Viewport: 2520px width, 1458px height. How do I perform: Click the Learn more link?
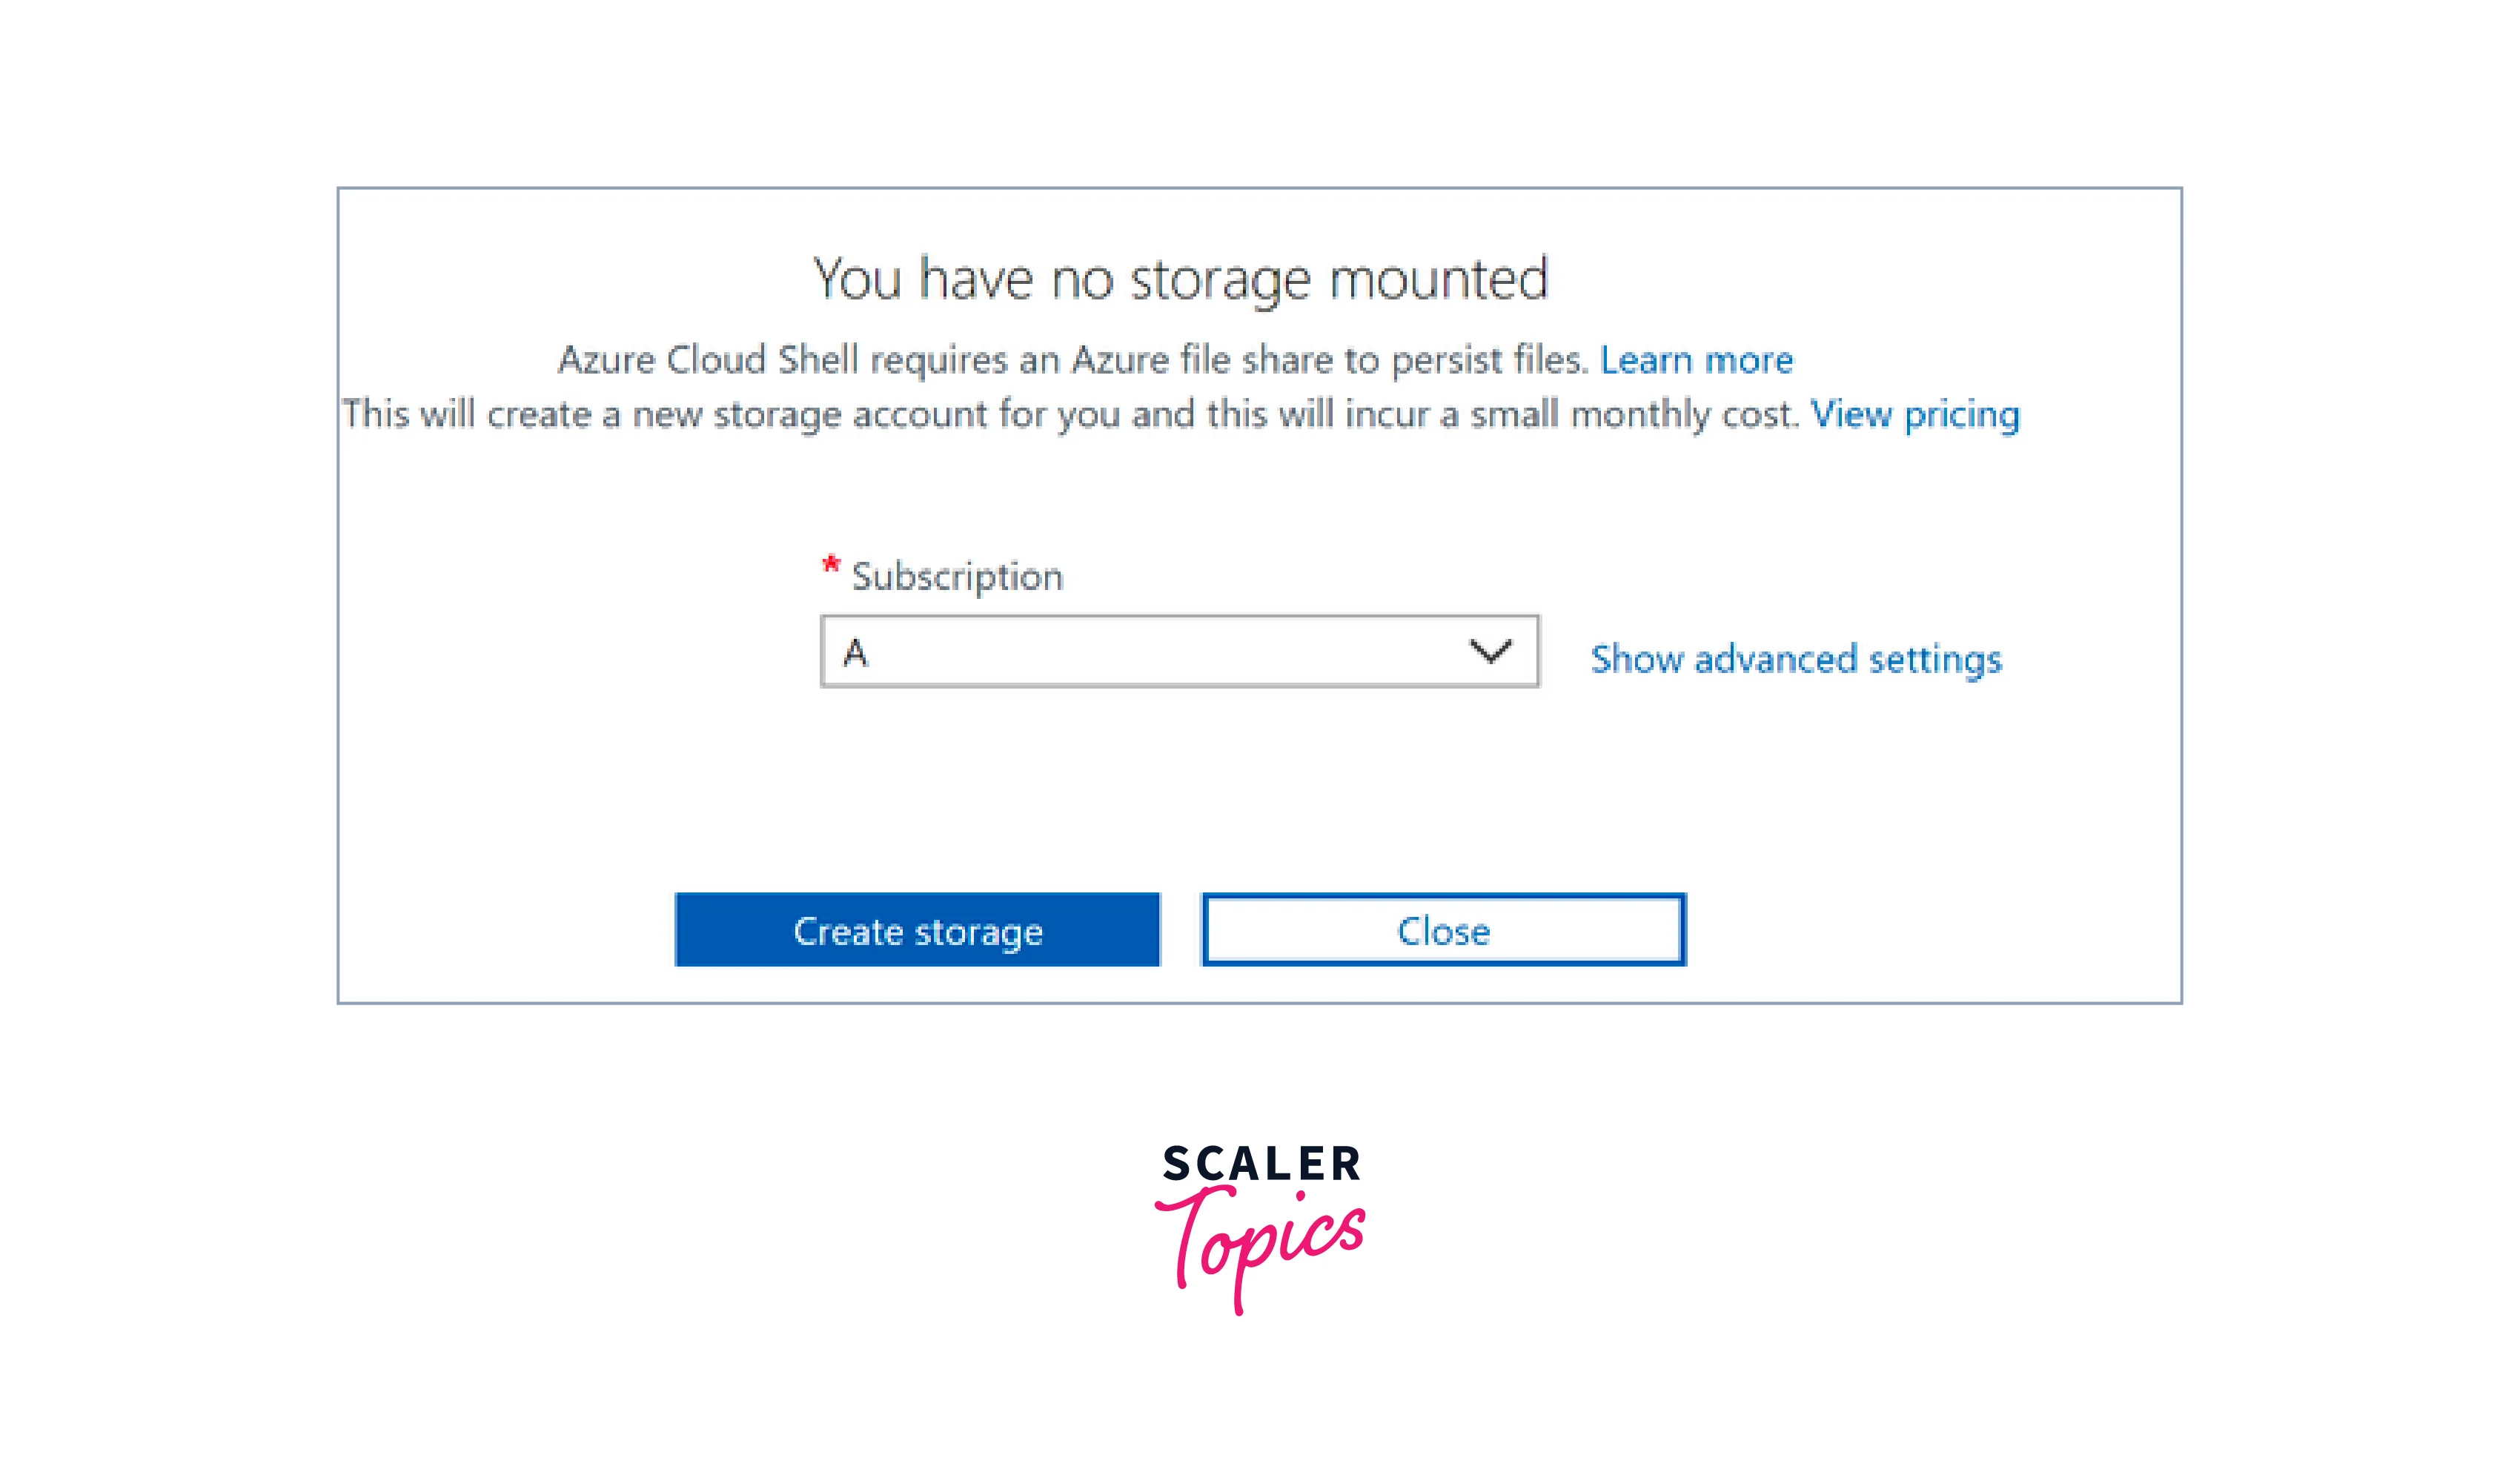click(x=1696, y=360)
